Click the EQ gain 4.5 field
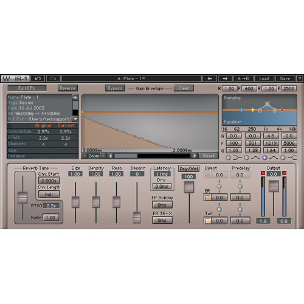Image resolution: width=304 pixels, height=304 pixels. [271, 136]
